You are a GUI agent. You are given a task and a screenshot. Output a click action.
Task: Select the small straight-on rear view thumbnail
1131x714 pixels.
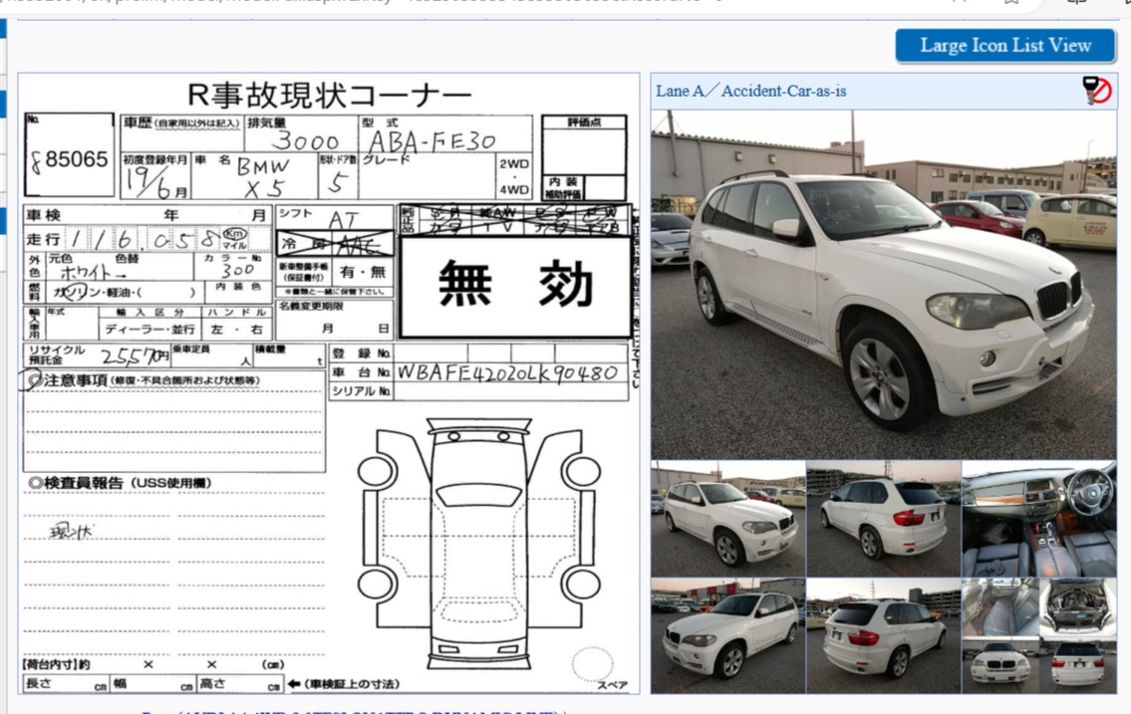pos(1078,666)
